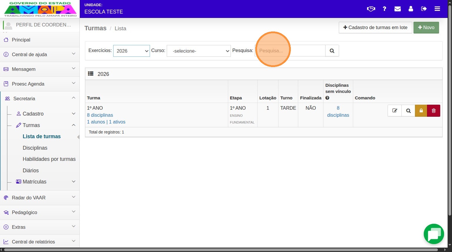The width and height of the screenshot is (452, 252).
Task: Click the logout arrow icon
Action: coord(424,9)
